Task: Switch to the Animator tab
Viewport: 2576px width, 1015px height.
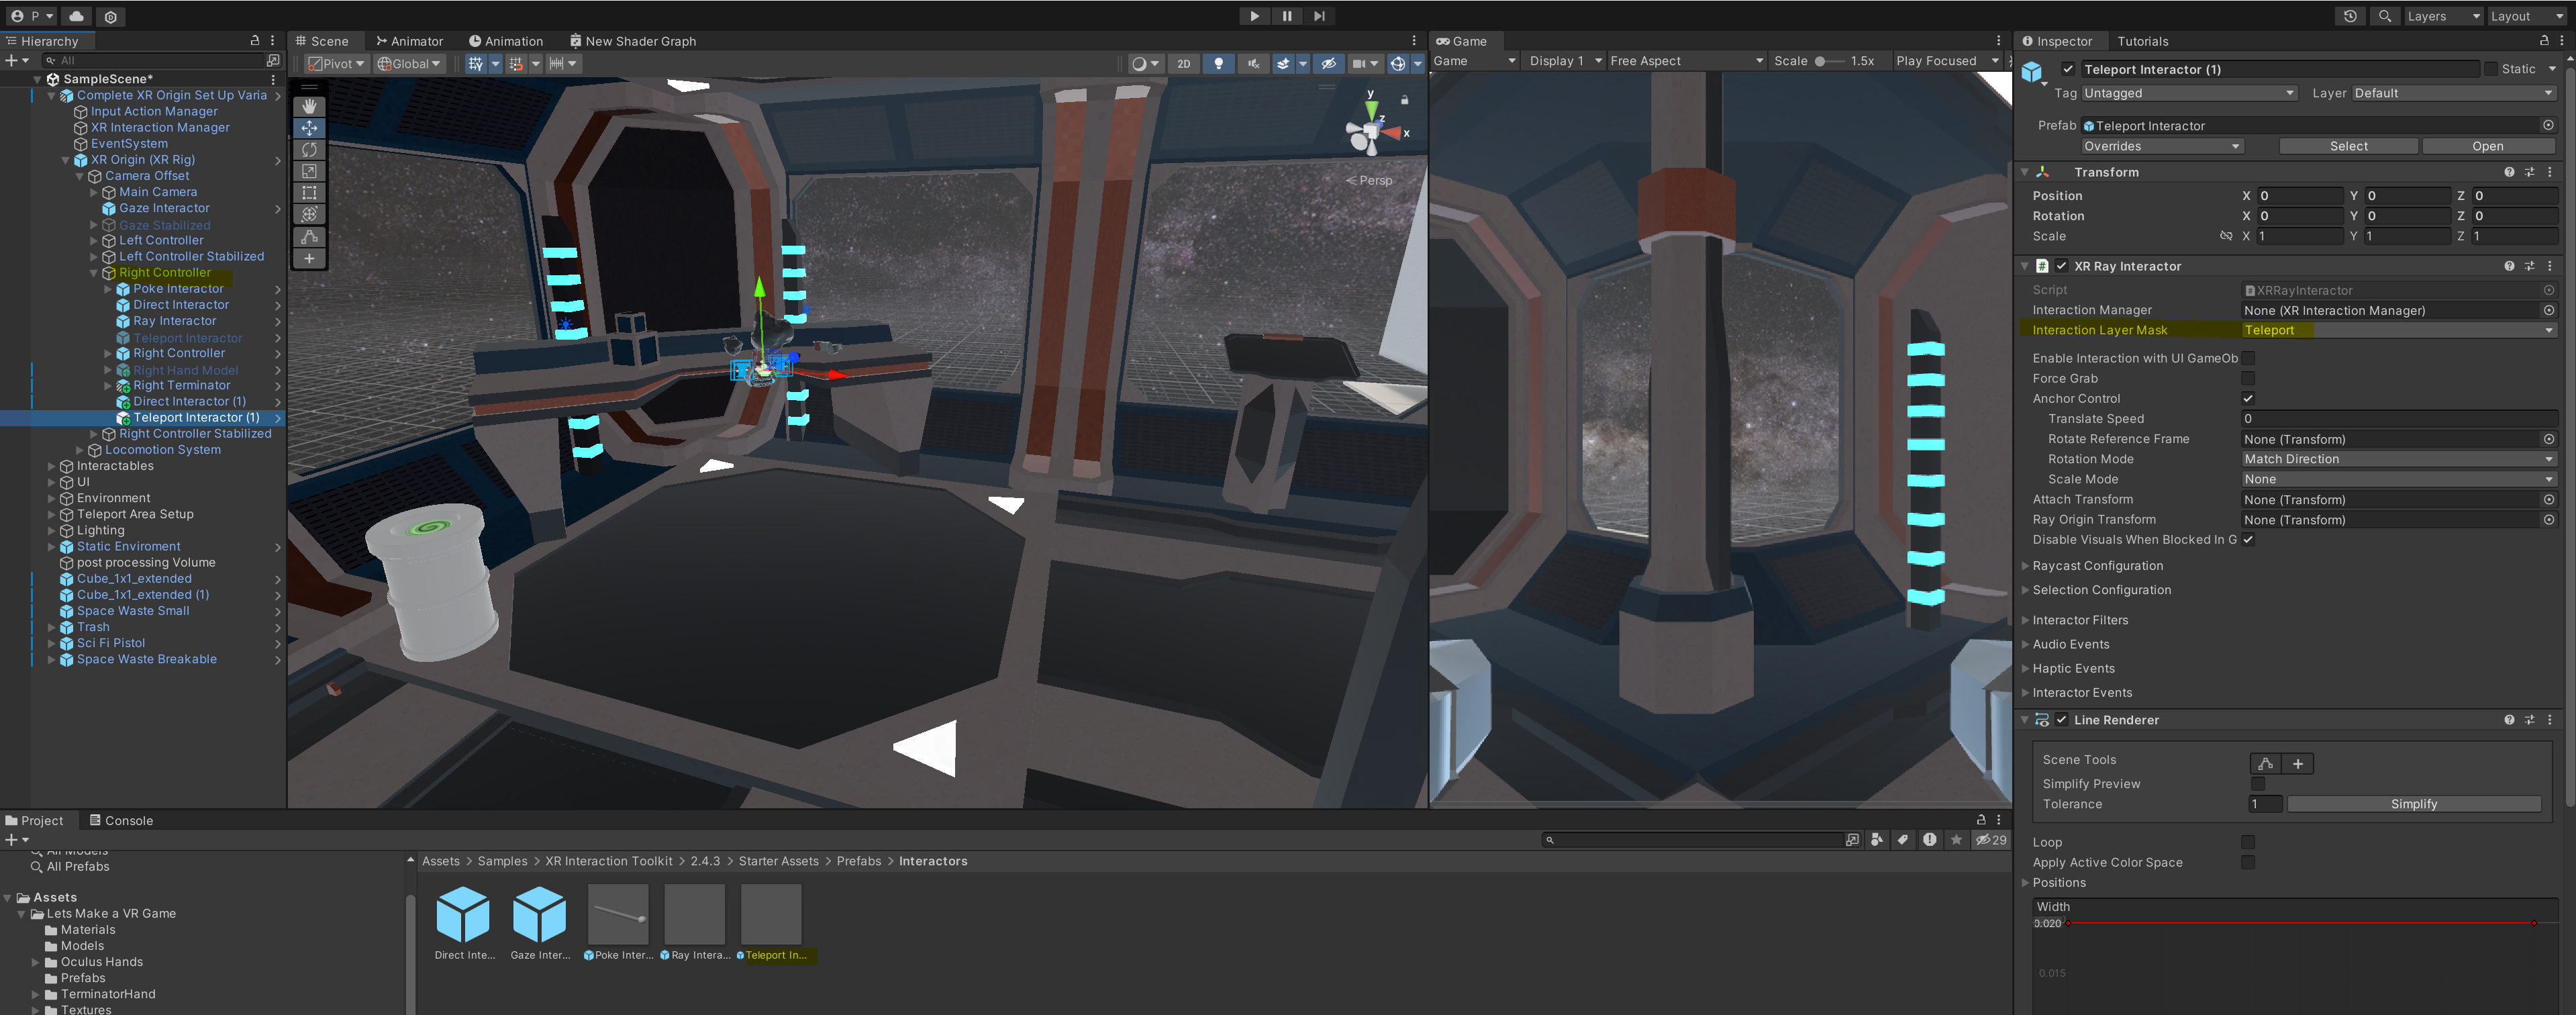Action: [x=409, y=41]
